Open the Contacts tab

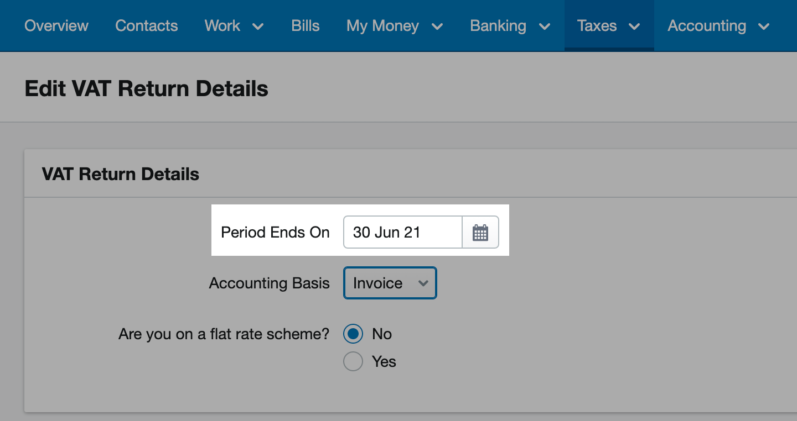coord(147,25)
